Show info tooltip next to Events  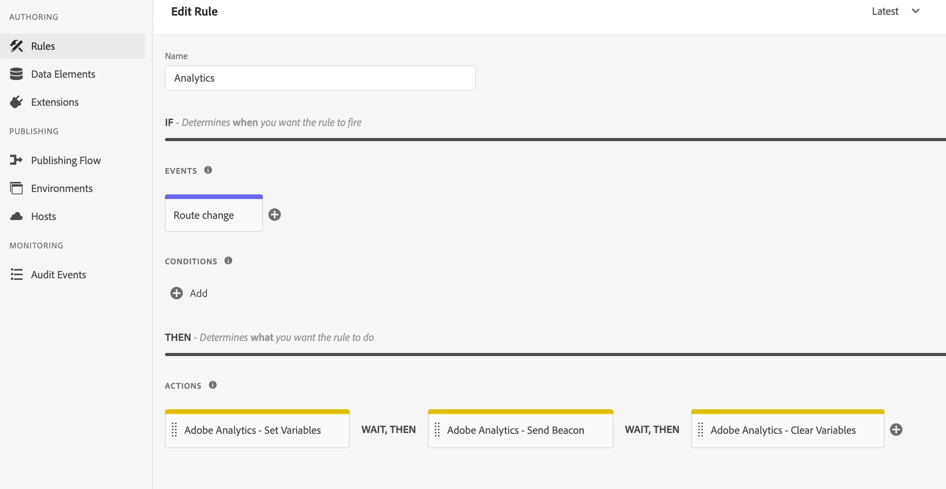tap(208, 170)
